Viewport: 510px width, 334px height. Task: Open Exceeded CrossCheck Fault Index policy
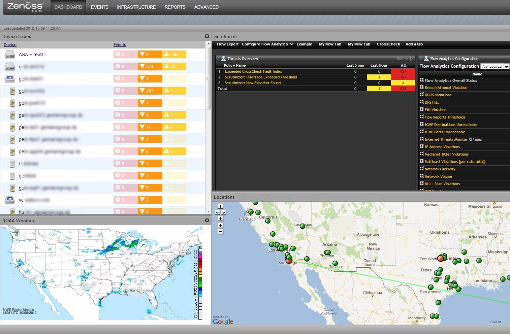[x=253, y=71]
